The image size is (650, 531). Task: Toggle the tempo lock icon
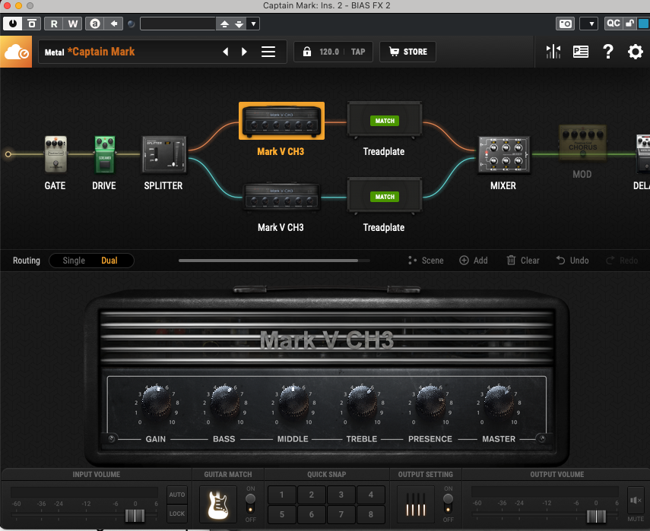pyautogui.click(x=307, y=52)
